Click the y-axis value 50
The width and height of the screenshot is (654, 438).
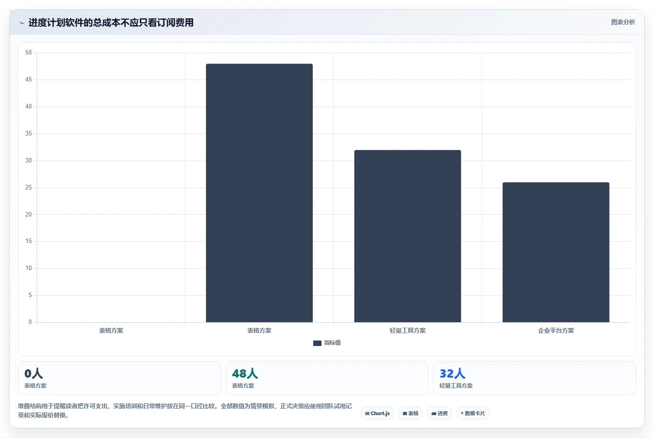point(28,53)
